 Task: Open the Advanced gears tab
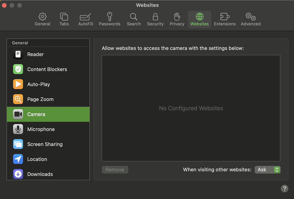(x=251, y=19)
